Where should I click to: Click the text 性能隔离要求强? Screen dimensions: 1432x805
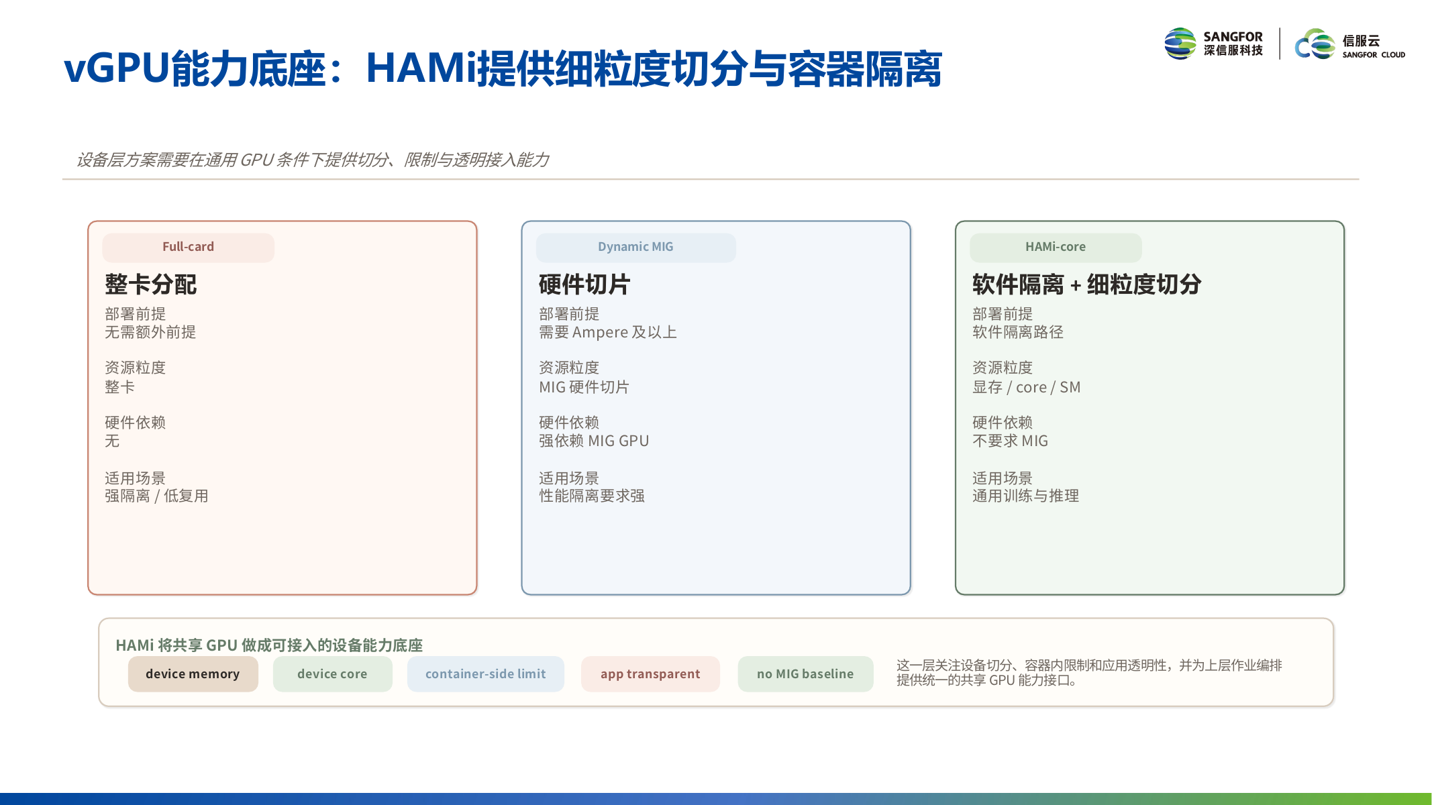coord(592,496)
